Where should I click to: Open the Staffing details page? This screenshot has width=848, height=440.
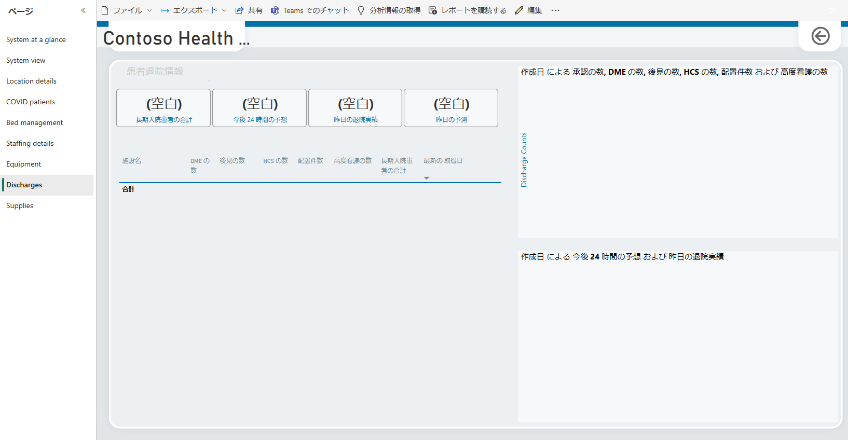[x=47, y=143]
